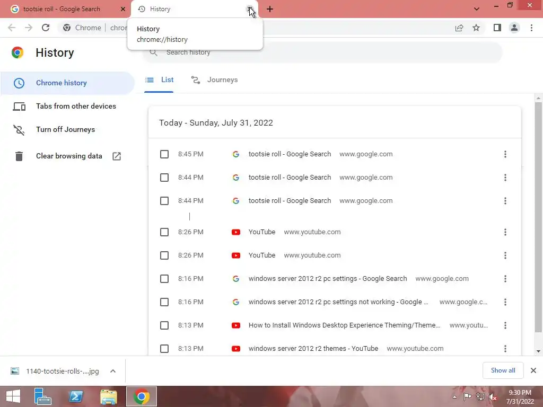The image size is (543, 407).
Task: Go back using the back arrow
Action: click(12, 28)
